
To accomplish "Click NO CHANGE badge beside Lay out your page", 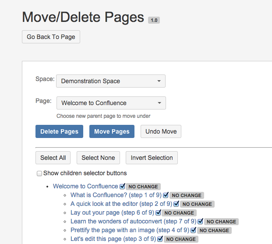I will click(x=179, y=213).
